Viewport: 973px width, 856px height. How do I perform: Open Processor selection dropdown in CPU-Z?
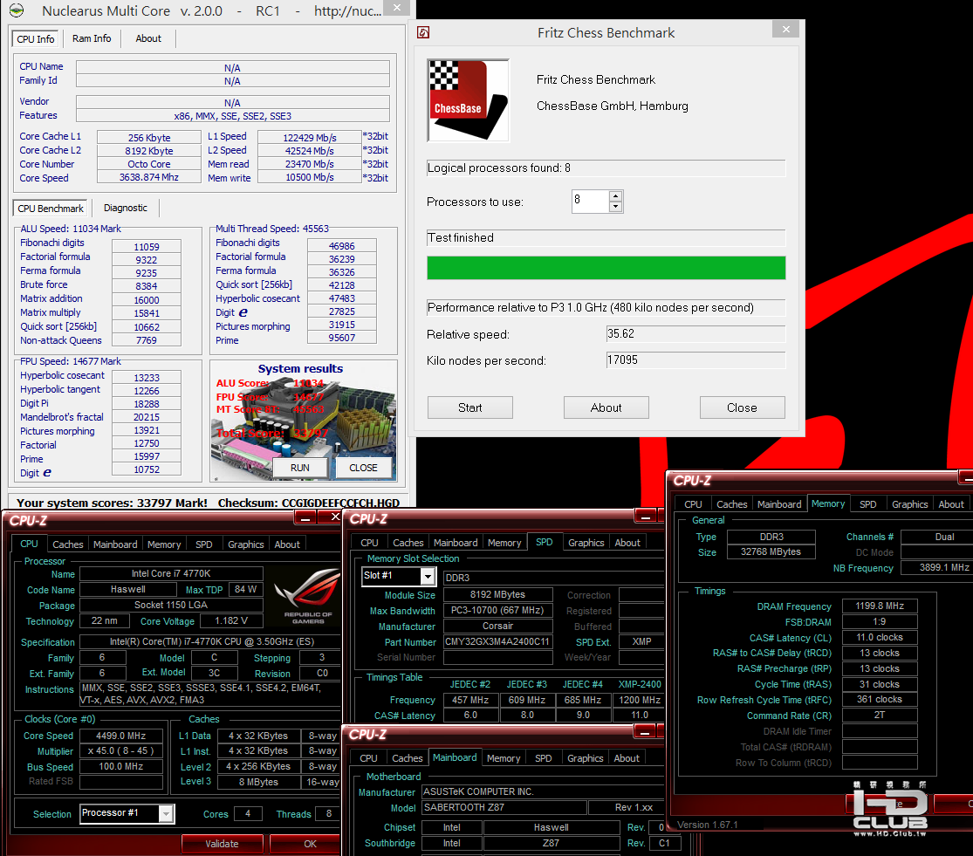[166, 813]
